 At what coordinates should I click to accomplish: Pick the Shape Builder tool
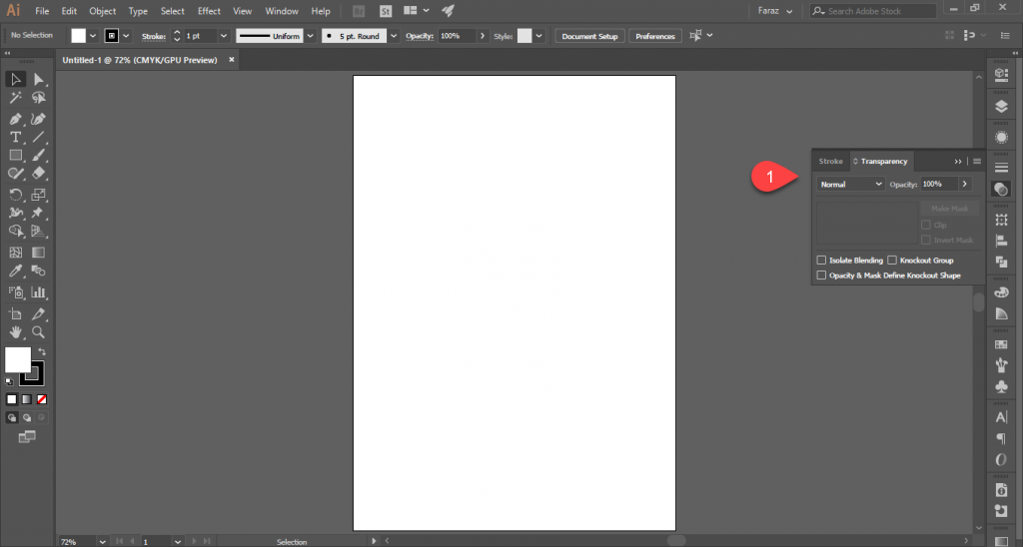[16, 231]
